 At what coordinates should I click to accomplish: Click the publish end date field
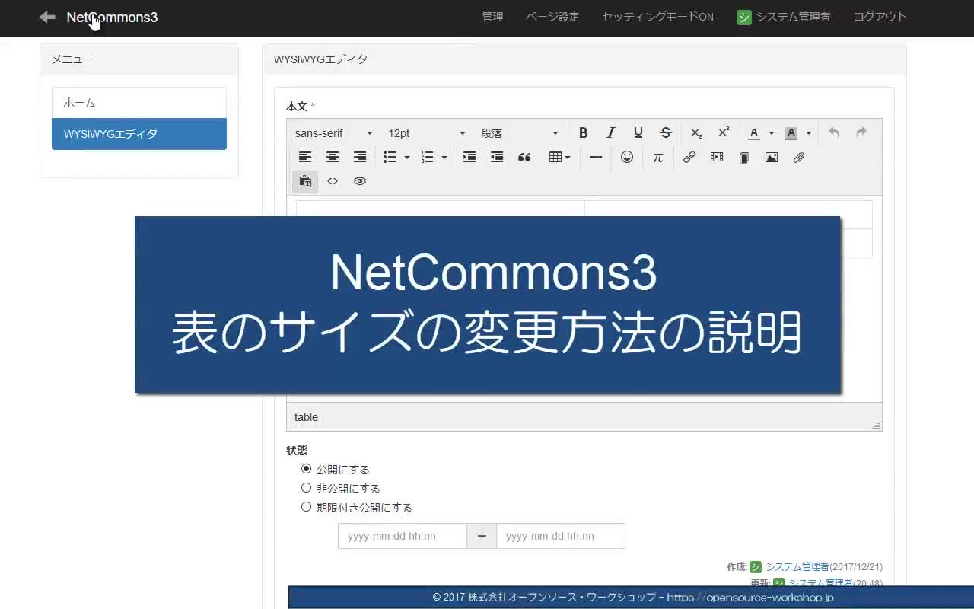(561, 536)
